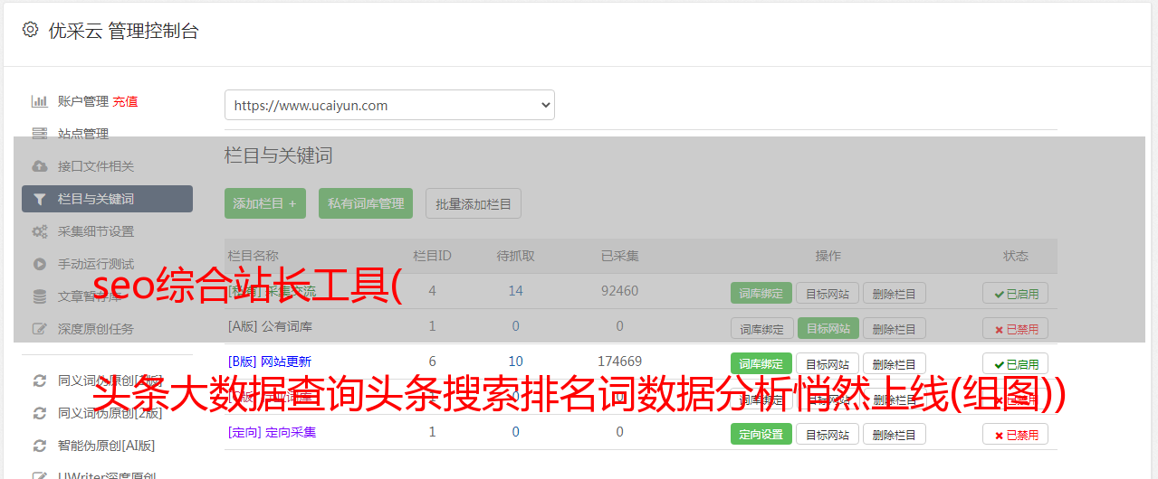This screenshot has width=1158, height=479.
Task: Select 栏目与关键词 sidebar item
Action: 107,199
